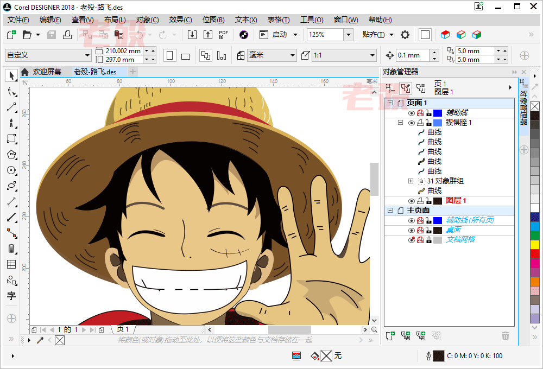Screen dimensions: 543x369
Task: Select the Shape edit tool
Action: [11, 92]
